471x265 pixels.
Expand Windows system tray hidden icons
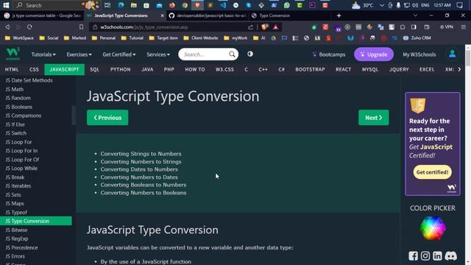[381, 5]
